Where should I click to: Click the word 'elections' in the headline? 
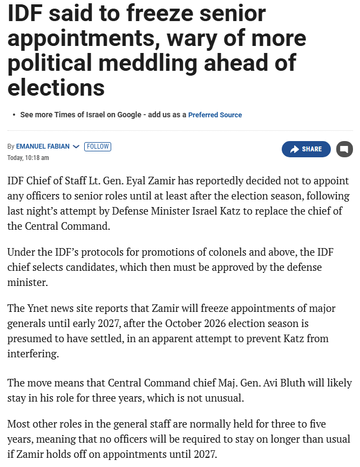point(56,87)
